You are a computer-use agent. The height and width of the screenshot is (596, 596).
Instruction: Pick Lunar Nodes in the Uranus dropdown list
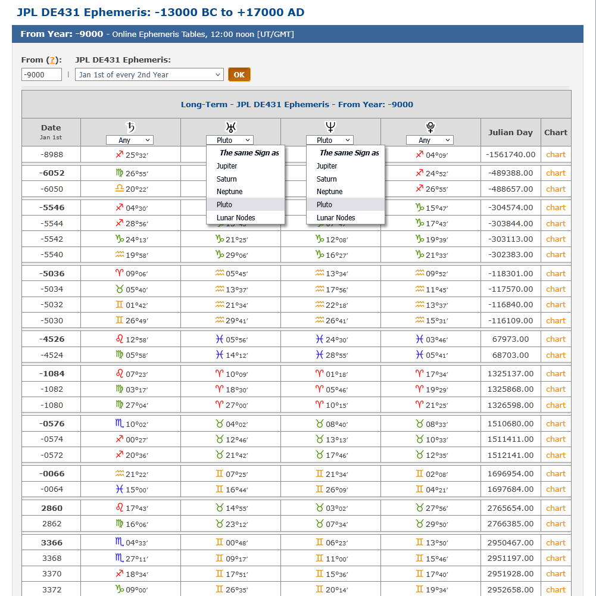(245, 218)
